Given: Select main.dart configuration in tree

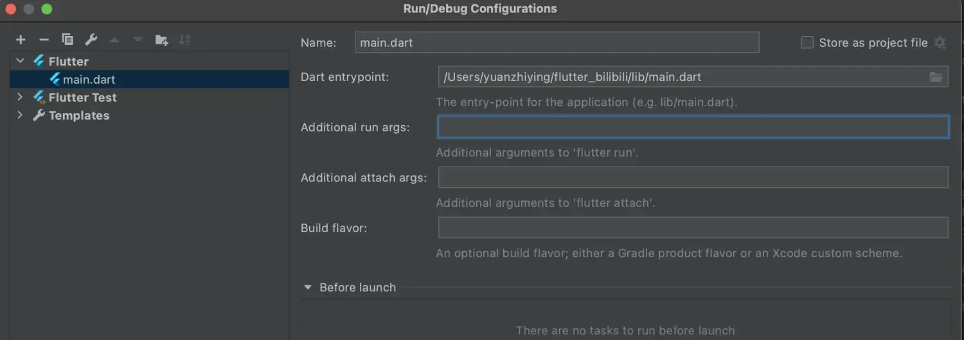Looking at the screenshot, I should pos(149,80).
